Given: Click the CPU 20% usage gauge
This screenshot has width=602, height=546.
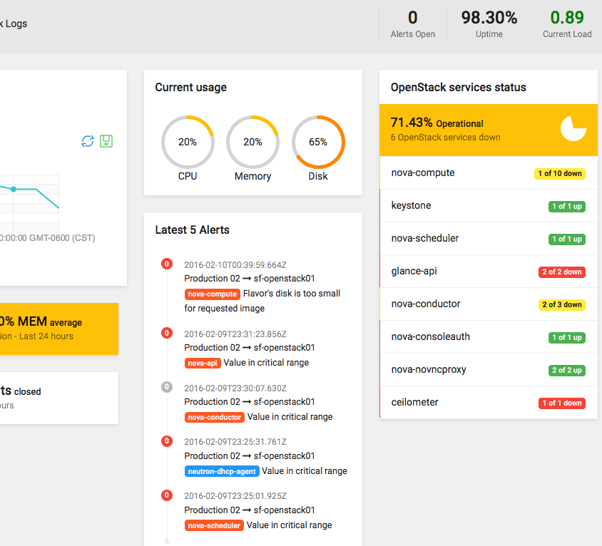Looking at the screenshot, I should [188, 142].
